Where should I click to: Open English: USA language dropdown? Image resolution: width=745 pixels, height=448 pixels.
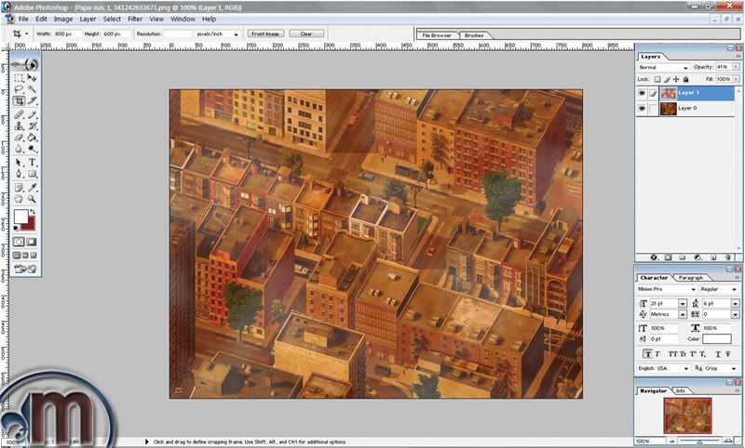686,368
